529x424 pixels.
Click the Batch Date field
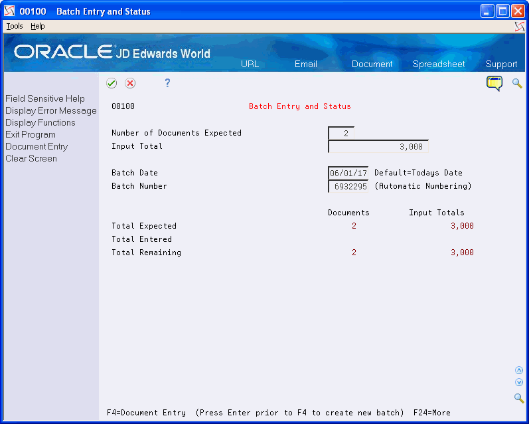pyautogui.click(x=348, y=173)
